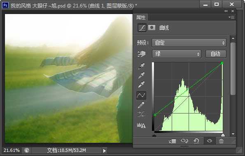
Task: Delete the adjustment layer with trash icon
Action: coord(221,141)
